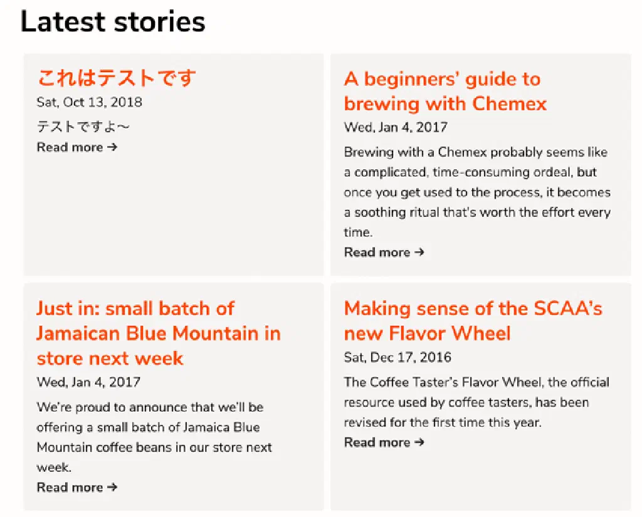Click the date Sat, Dec 17, 2016
The width and height of the screenshot is (642, 517).
tap(397, 358)
